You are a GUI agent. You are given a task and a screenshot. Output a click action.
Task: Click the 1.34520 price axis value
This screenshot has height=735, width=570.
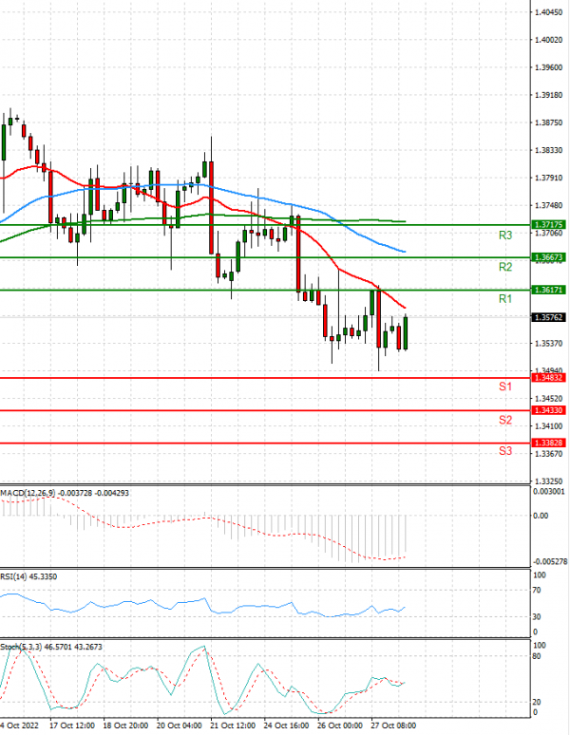pos(548,399)
